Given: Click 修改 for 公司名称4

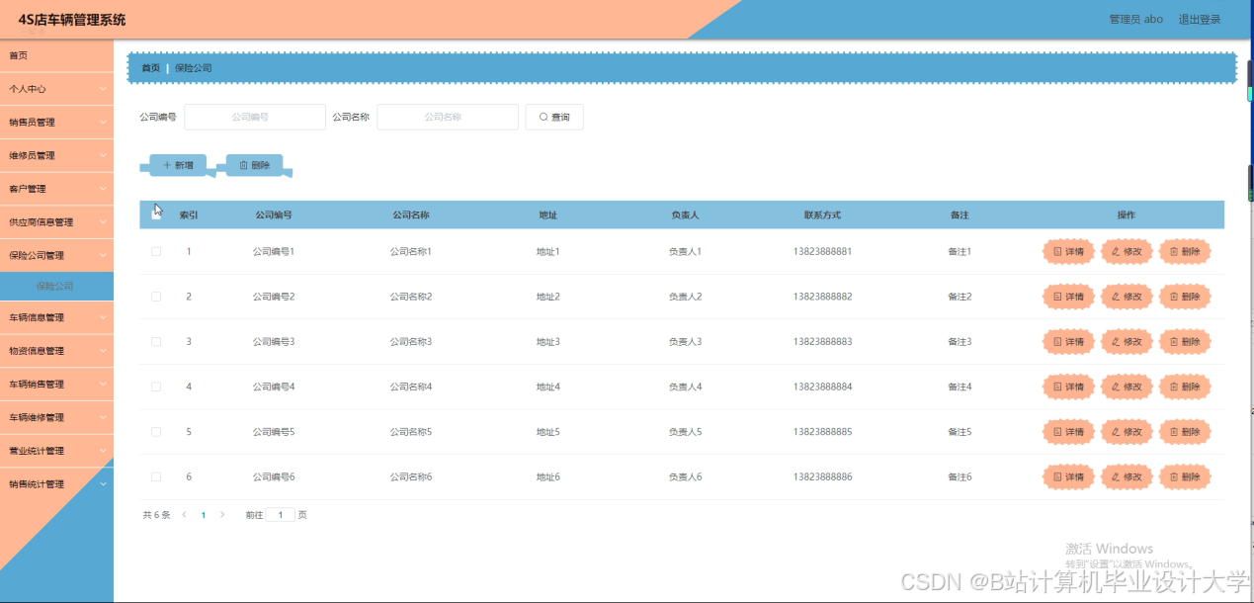Looking at the screenshot, I should tap(1127, 387).
